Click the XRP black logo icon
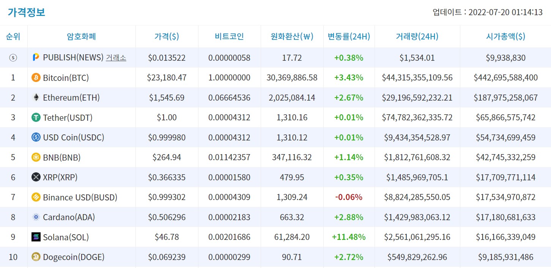 coord(36,177)
